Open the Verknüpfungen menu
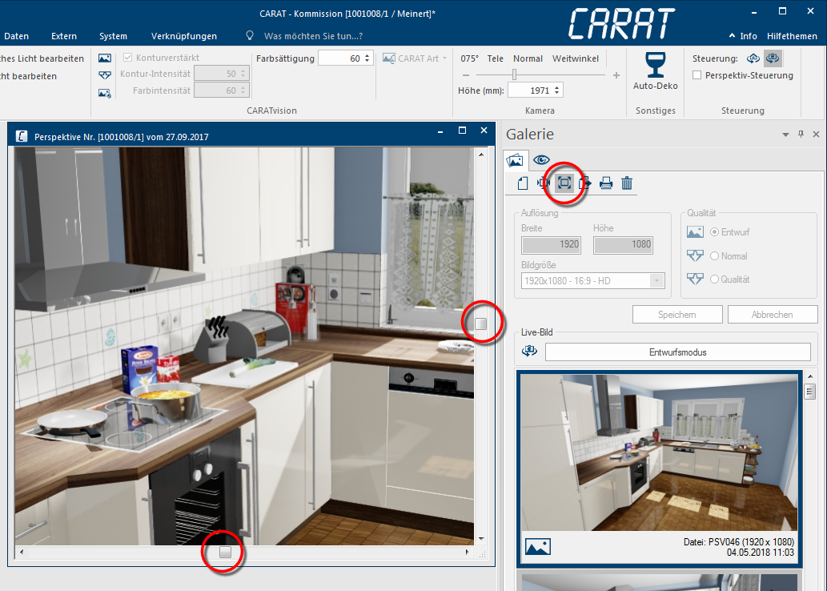 [x=183, y=36]
